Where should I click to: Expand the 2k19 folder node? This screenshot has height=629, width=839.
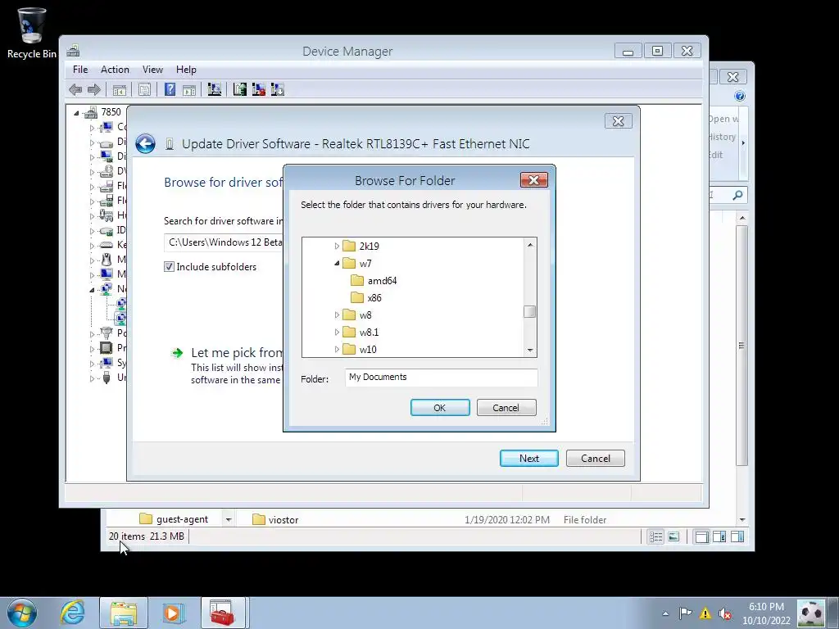tap(337, 246)
